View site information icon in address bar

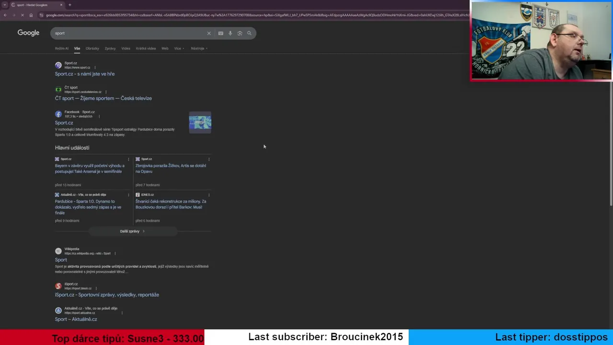[x=42, y=15]
